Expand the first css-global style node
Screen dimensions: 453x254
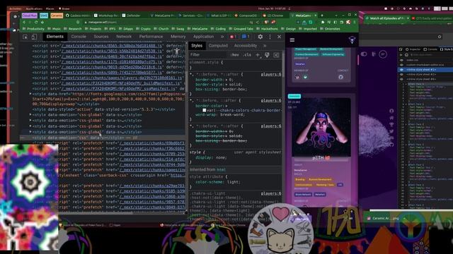[x=30, y=114]
